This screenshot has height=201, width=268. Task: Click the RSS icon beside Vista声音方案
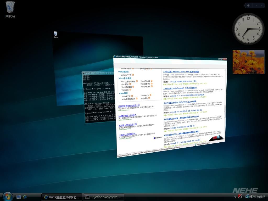click(152, 86)
